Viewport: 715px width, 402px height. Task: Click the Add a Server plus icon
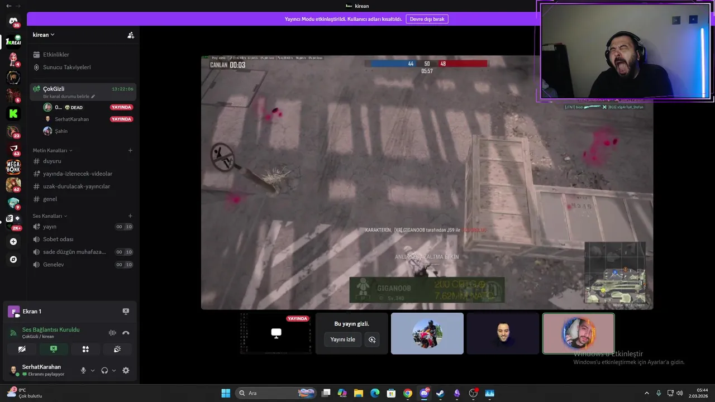click(x=13, y=242)
